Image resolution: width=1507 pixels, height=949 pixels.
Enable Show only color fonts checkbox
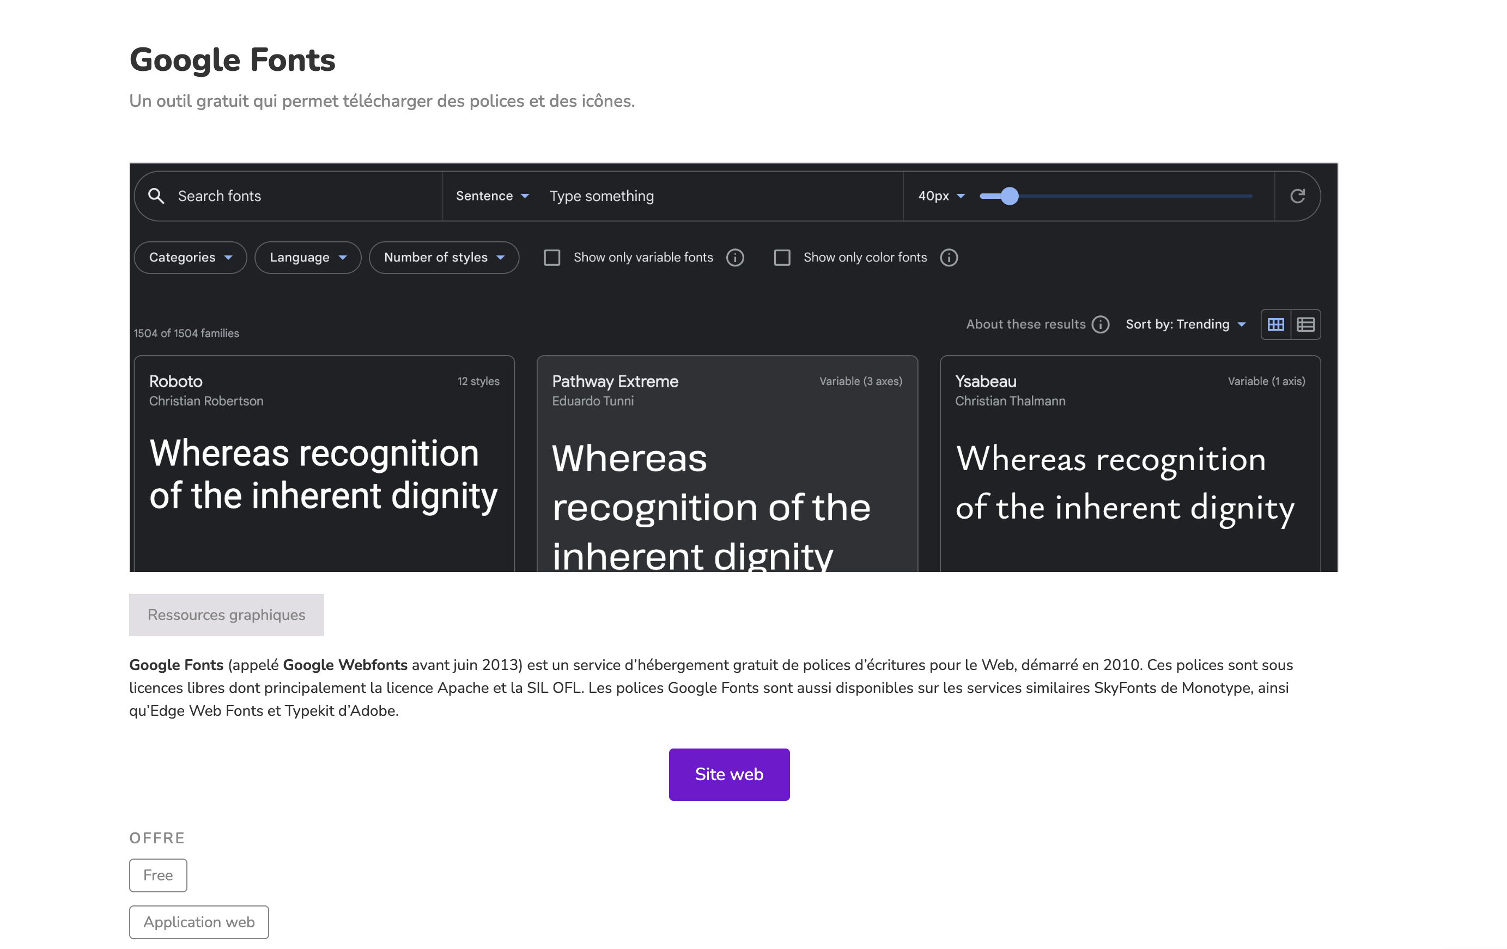point(782,258)
